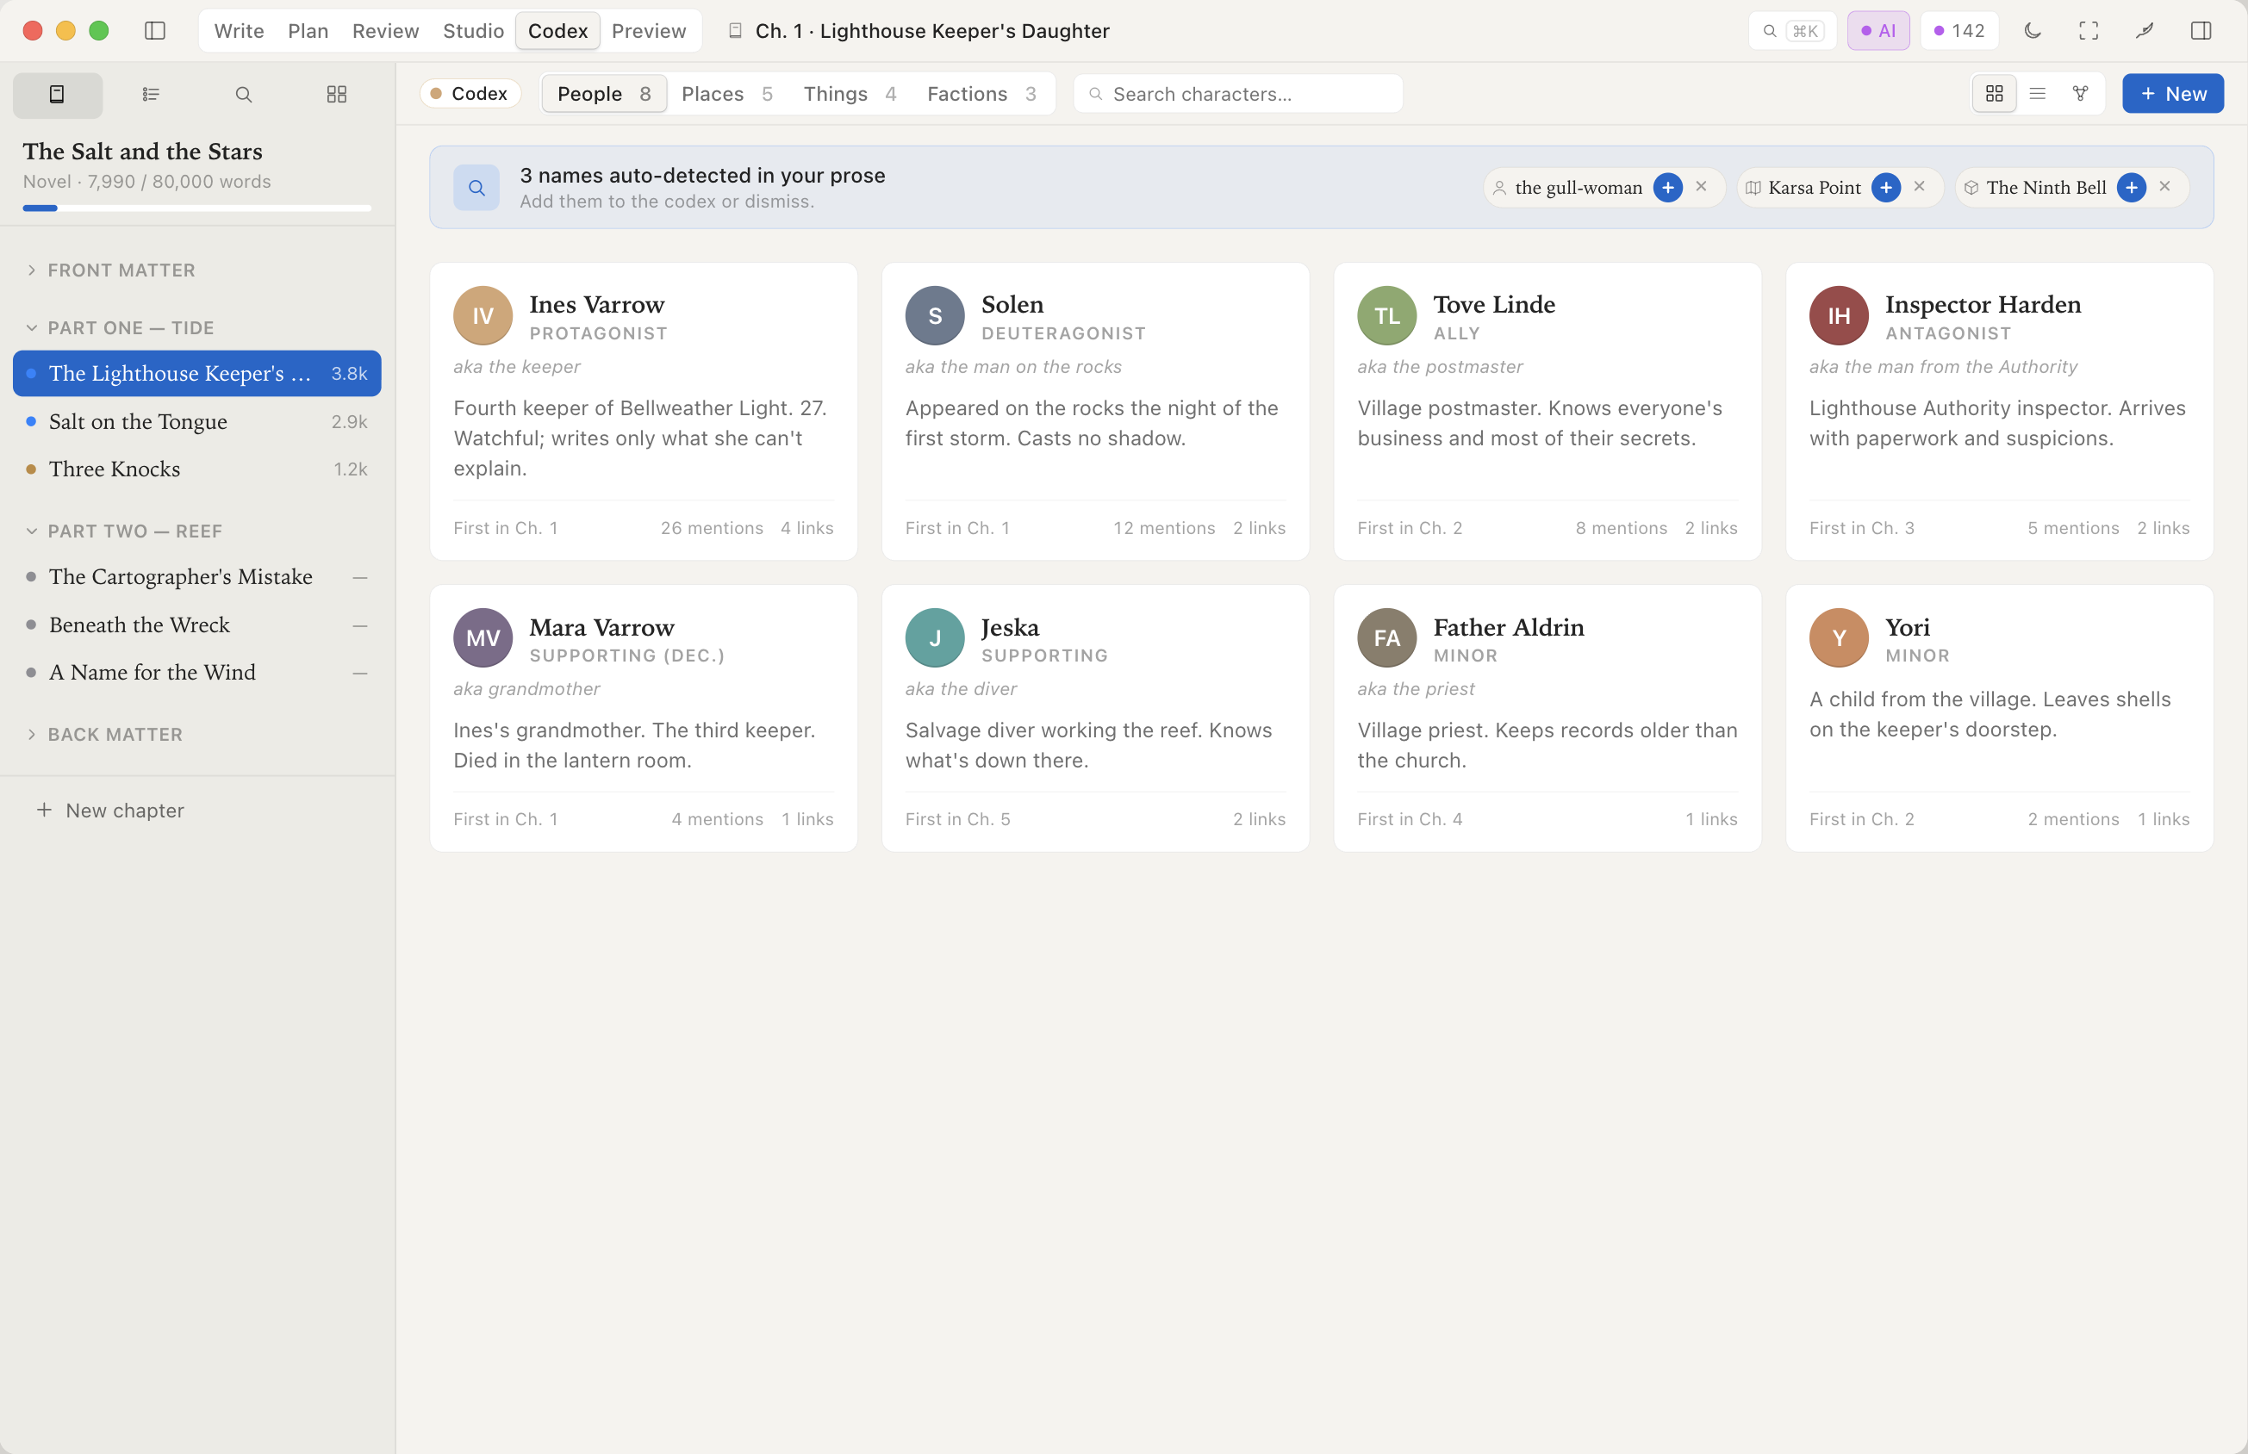Viewport: 2248px width, 1454px height.
Task: Toggle the right sidebar panel
Action: point(2201,30)
